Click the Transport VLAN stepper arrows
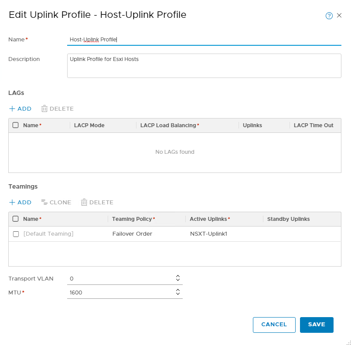351x345 pixels. tap(178, 278)
